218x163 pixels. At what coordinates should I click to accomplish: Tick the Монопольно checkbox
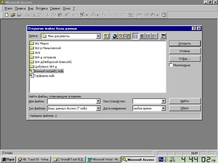tap(171, 65)
